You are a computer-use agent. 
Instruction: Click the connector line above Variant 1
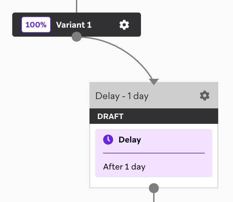[x=77, y=6]
